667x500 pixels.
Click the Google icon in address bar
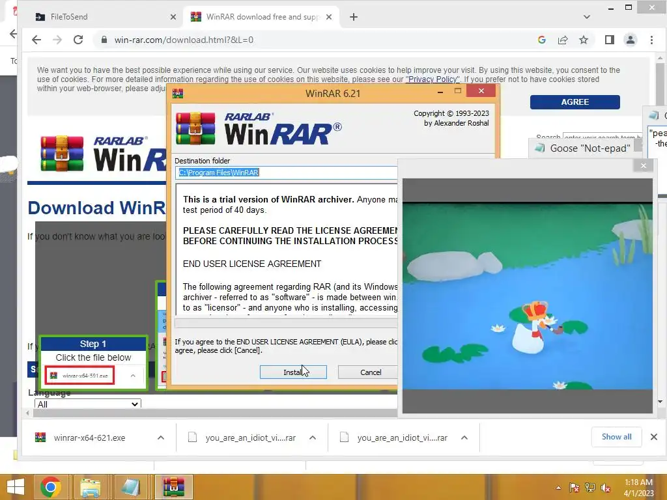[x=541, y=40]
